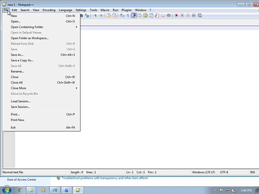Click the Zoom Out toolbar icon
259x194 pixels.
[x=101, y=15]
